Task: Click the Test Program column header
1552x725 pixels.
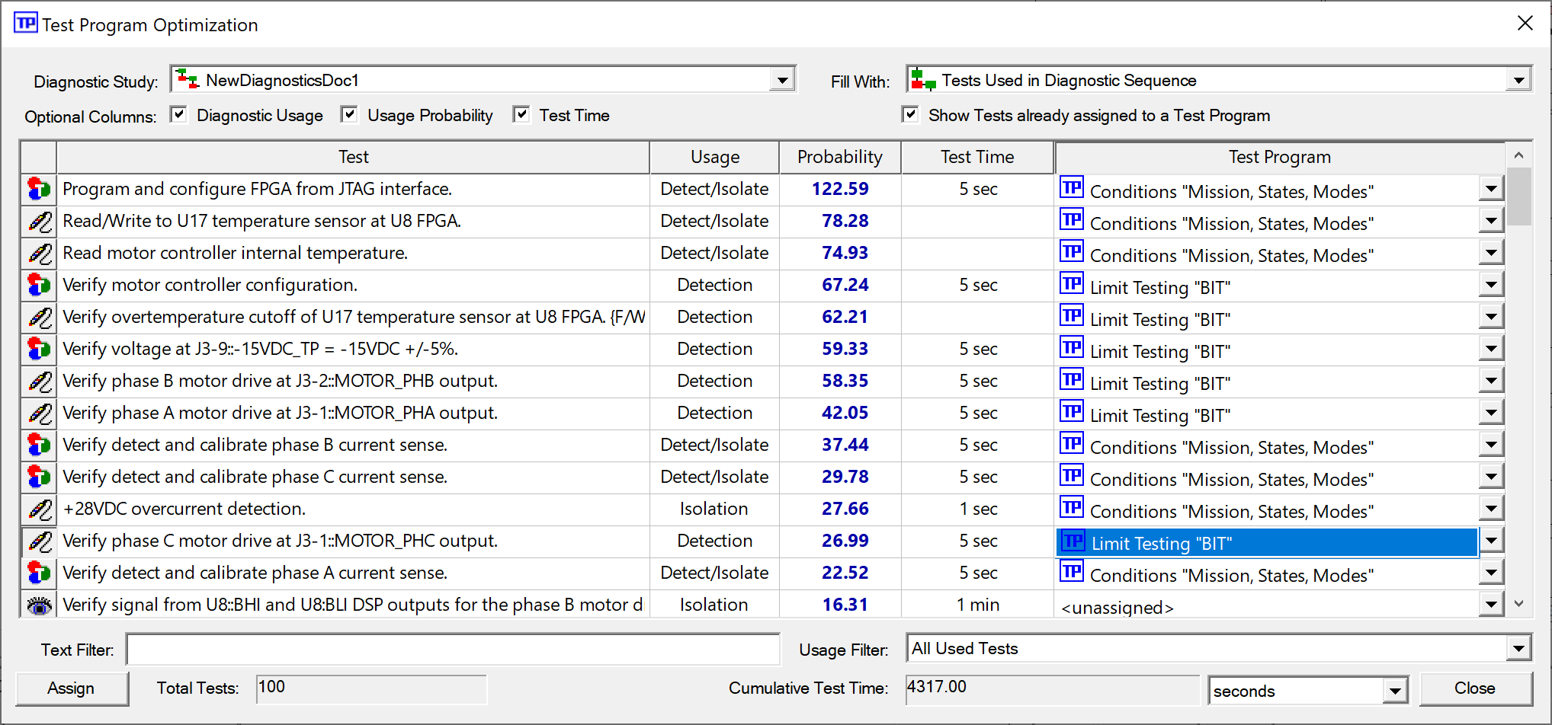Action: tap(1279, 157)
